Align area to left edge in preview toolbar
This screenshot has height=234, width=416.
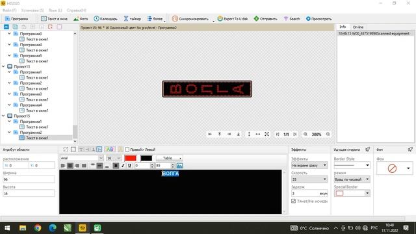pos(210,135)
